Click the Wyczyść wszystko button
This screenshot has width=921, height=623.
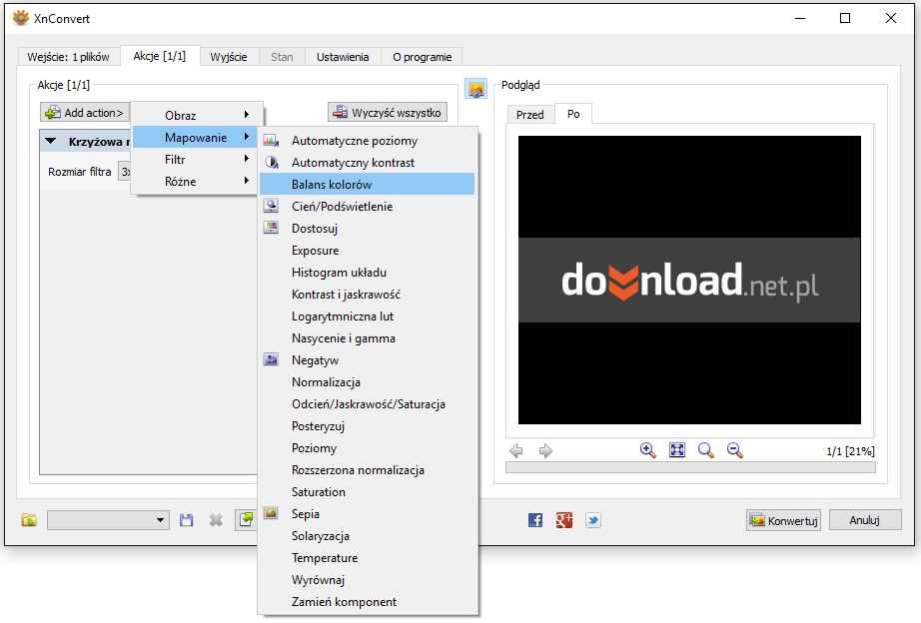[x=387, y=112]
